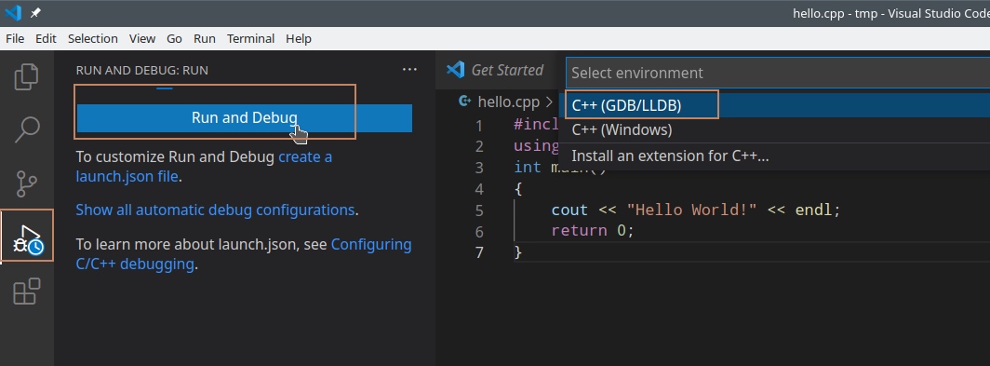
Task: Open the Help menu
Action: 299,38
